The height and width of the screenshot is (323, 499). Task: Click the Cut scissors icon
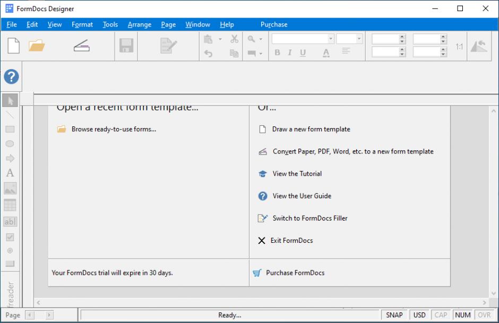click(234, 39)
